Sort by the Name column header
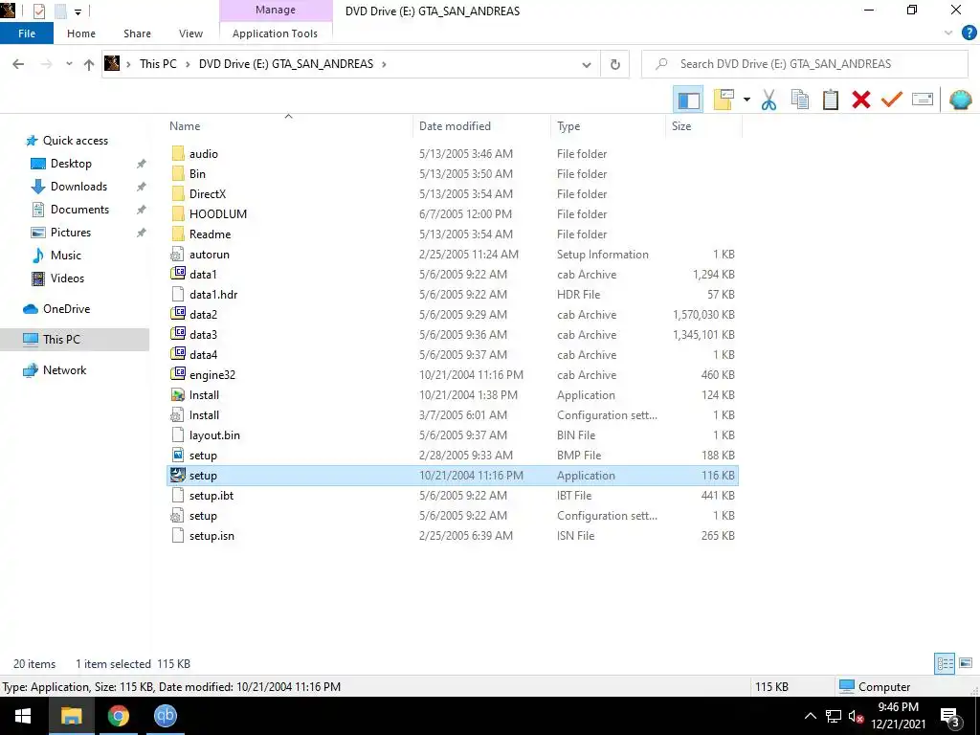980x735 pixels. (185, 125)
